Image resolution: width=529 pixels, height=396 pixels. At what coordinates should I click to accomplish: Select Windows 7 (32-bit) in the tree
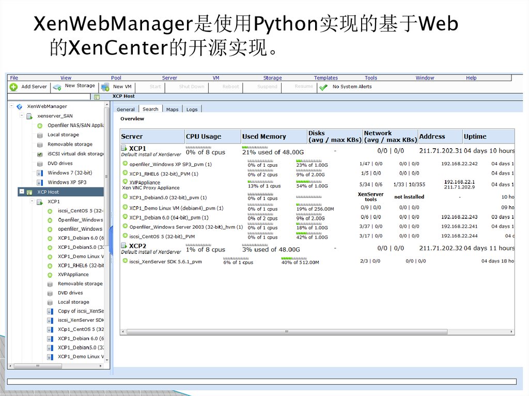pos(70,173)
